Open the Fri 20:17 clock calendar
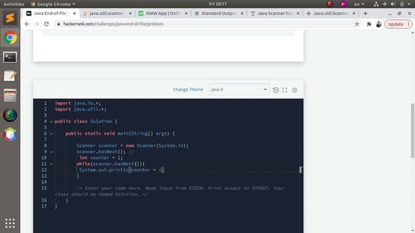 pyautogui.click(x=218, y=4)
